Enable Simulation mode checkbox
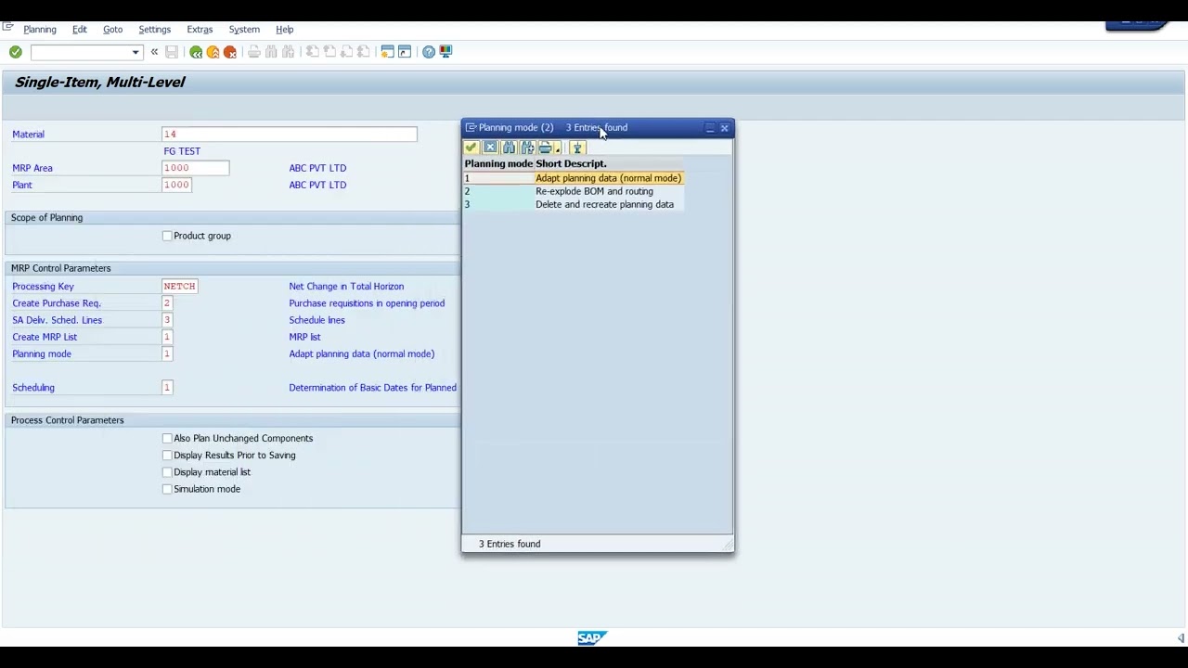 click(167, 489)
